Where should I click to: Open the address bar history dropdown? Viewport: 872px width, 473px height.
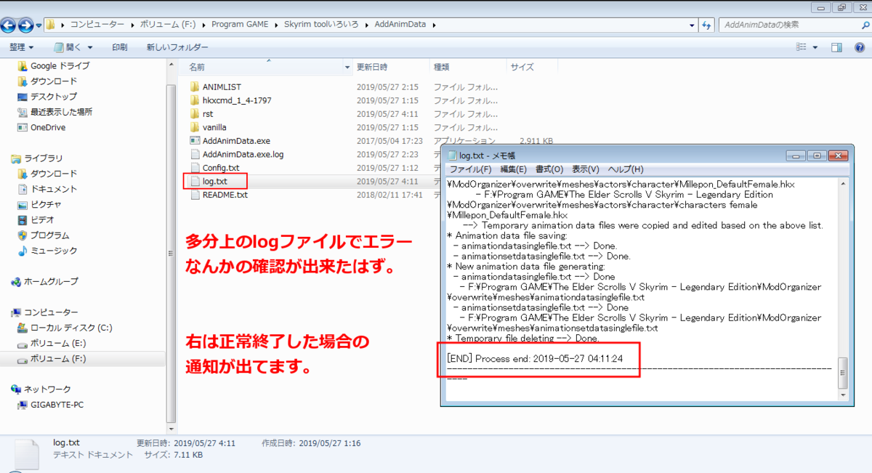point(691,25)
